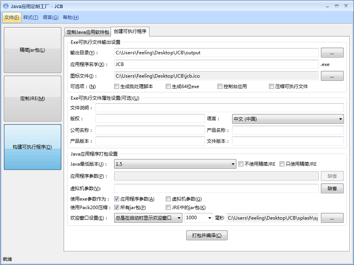
Task: Expand the Java最低版本 dropdown showing 1.5
Action: pos(175,164)
